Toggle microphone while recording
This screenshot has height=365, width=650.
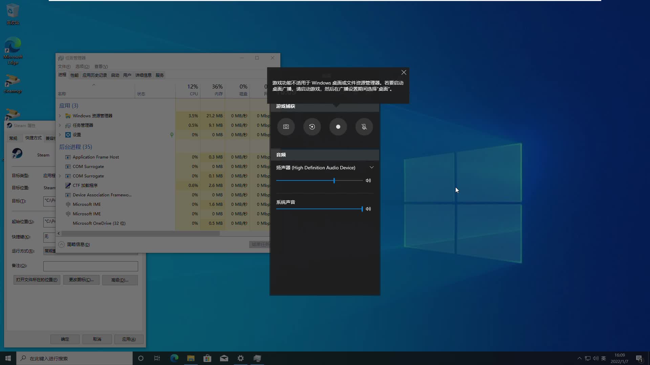pos(364,127)
